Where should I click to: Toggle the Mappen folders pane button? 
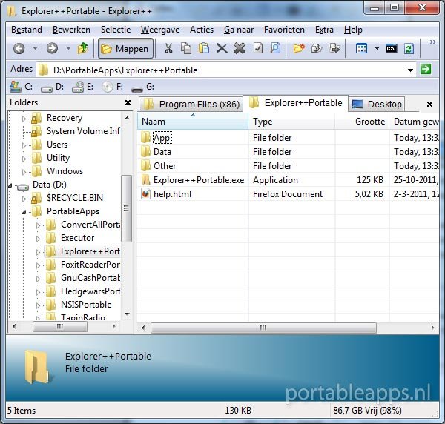(x=126, y=49)
